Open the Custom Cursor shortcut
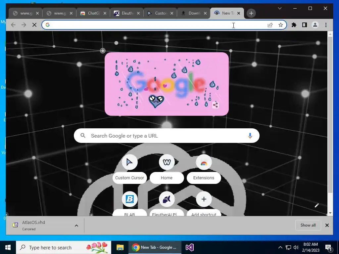The height and width of the screenshot is (254, 339). pyautogui.click(x=129, y=168)
